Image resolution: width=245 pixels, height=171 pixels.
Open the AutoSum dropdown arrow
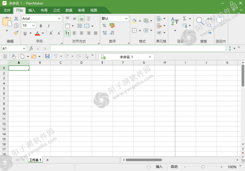pyautogui.click(x=190, y=19)
